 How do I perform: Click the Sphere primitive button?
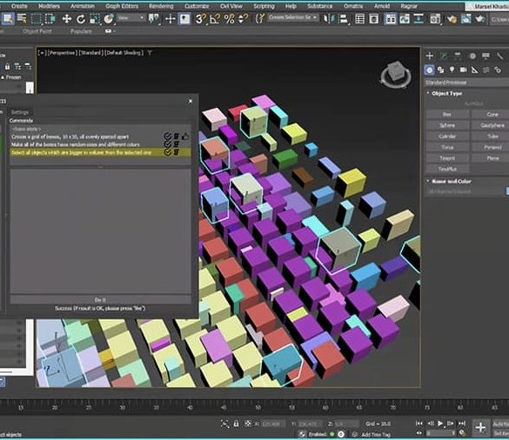pyautogui.click(x=447, y=125)
